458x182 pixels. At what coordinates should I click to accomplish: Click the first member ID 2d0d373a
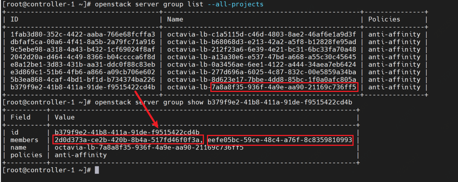[128, 140]
